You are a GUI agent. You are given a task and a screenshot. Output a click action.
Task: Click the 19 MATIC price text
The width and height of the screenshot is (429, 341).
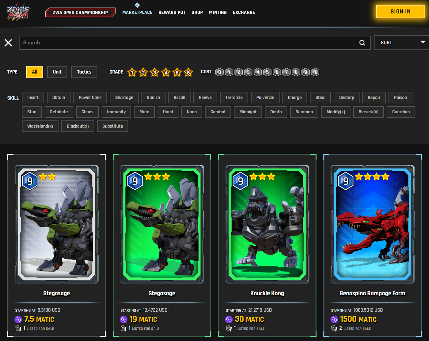pyautogui.click(x=143, y=319)
